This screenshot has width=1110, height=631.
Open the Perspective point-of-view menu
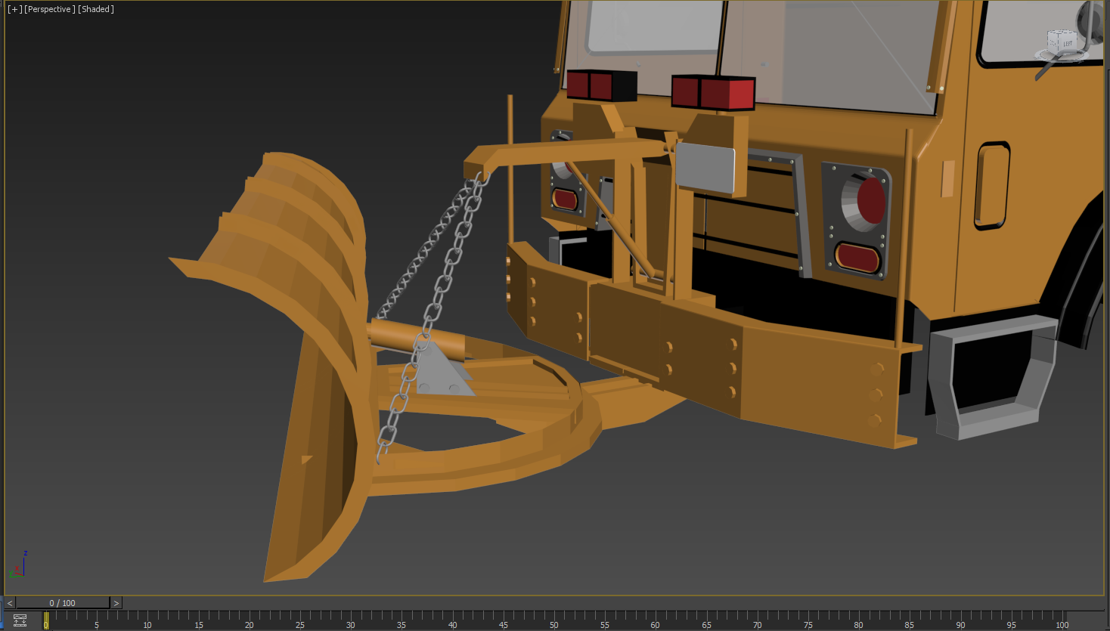(50, 9)
